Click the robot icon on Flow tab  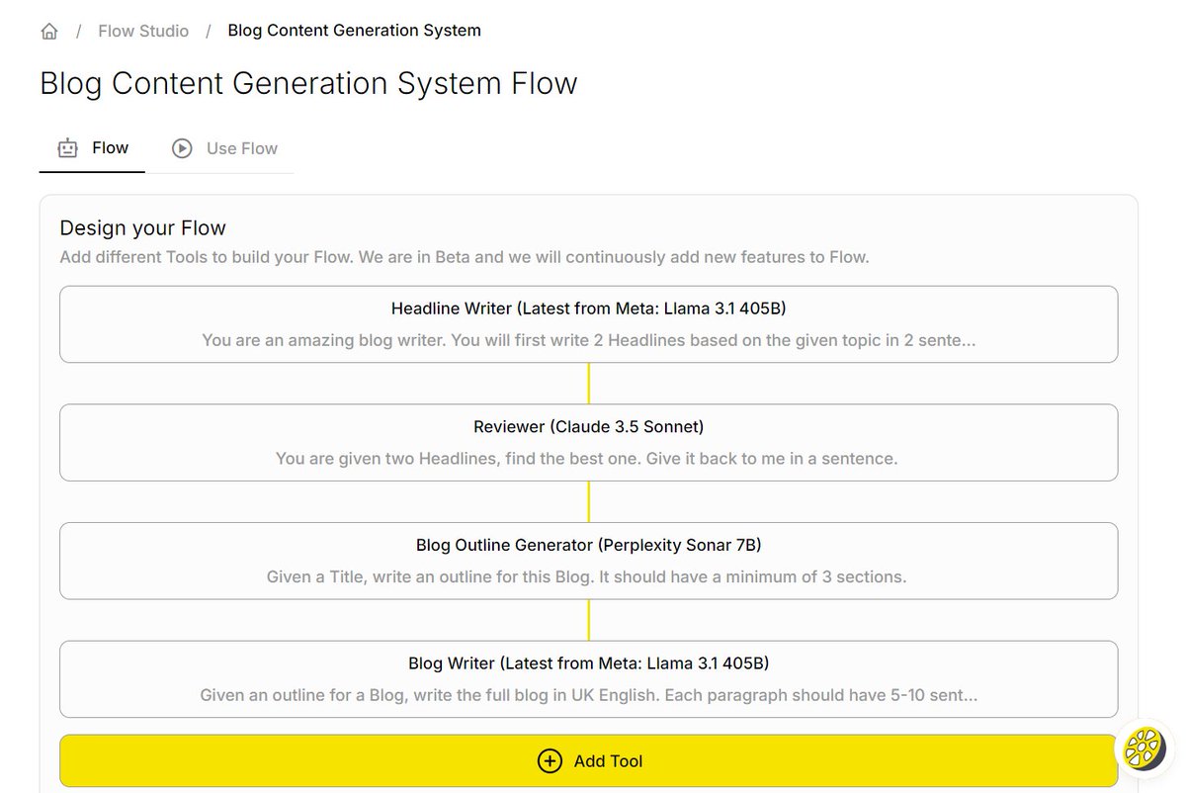point(67,148)
